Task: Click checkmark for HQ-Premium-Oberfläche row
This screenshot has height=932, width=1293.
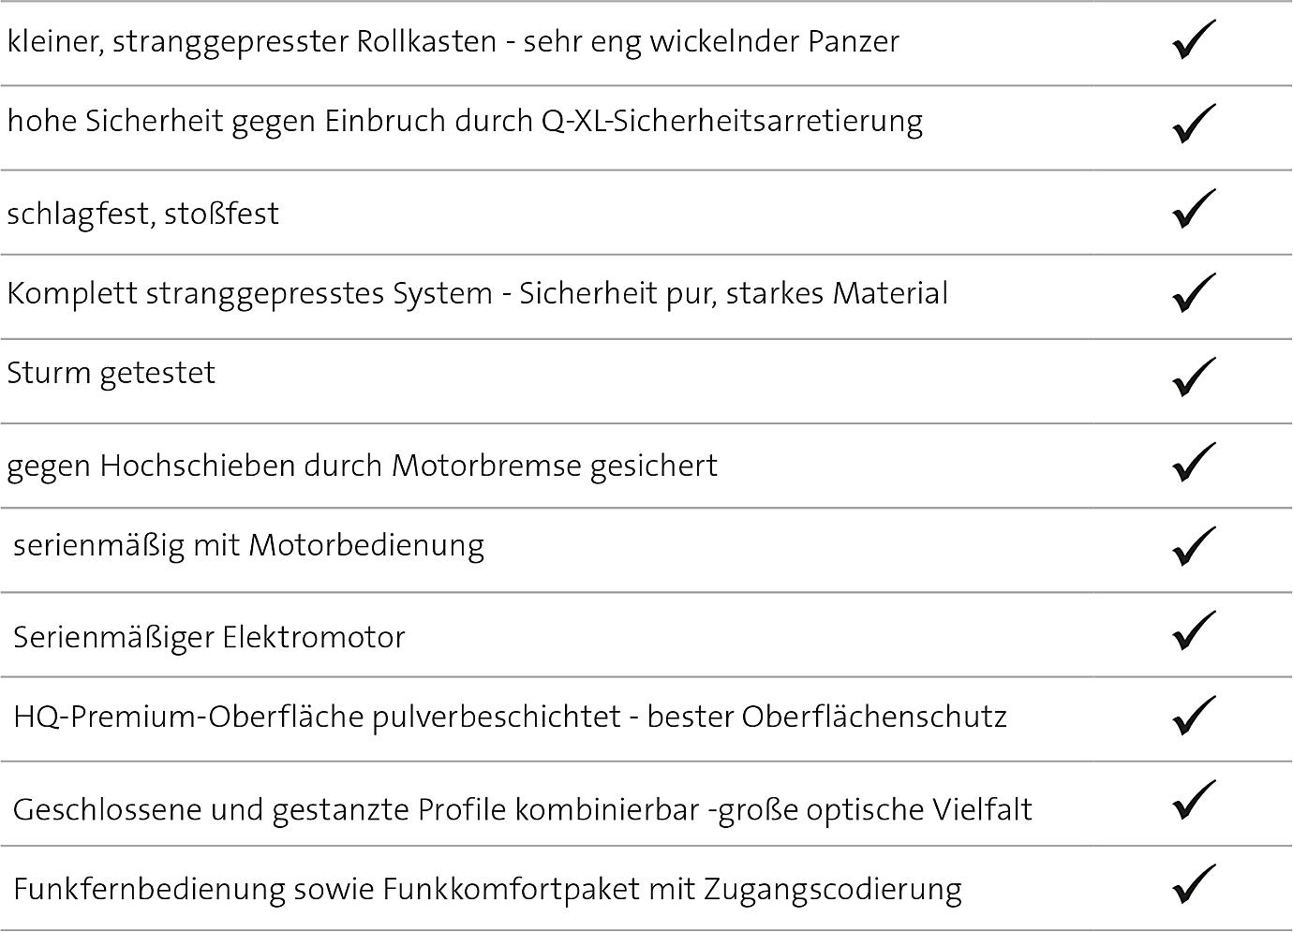Action: click(1194, 715)
